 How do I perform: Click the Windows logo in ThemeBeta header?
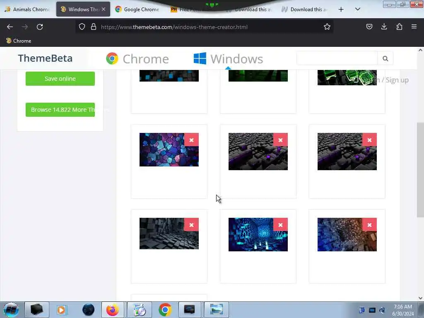200,58
